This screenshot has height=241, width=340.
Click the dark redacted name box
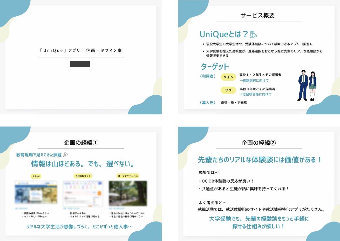(80, 64)
